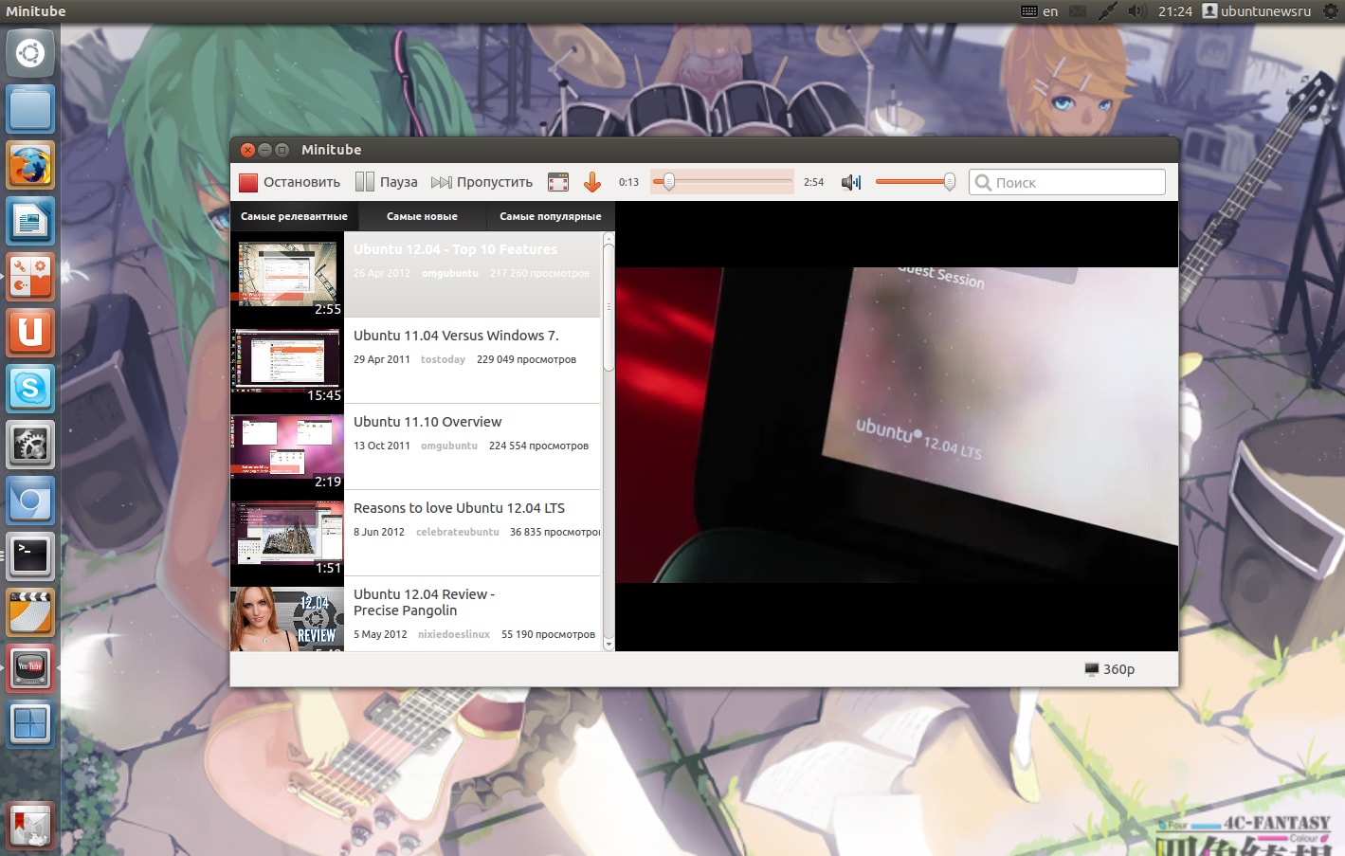Image resolution: width=1345 pixels, height=856 pixels.
Task: Toggle fullscreen mode icon in toolbar
Action: 558,182
